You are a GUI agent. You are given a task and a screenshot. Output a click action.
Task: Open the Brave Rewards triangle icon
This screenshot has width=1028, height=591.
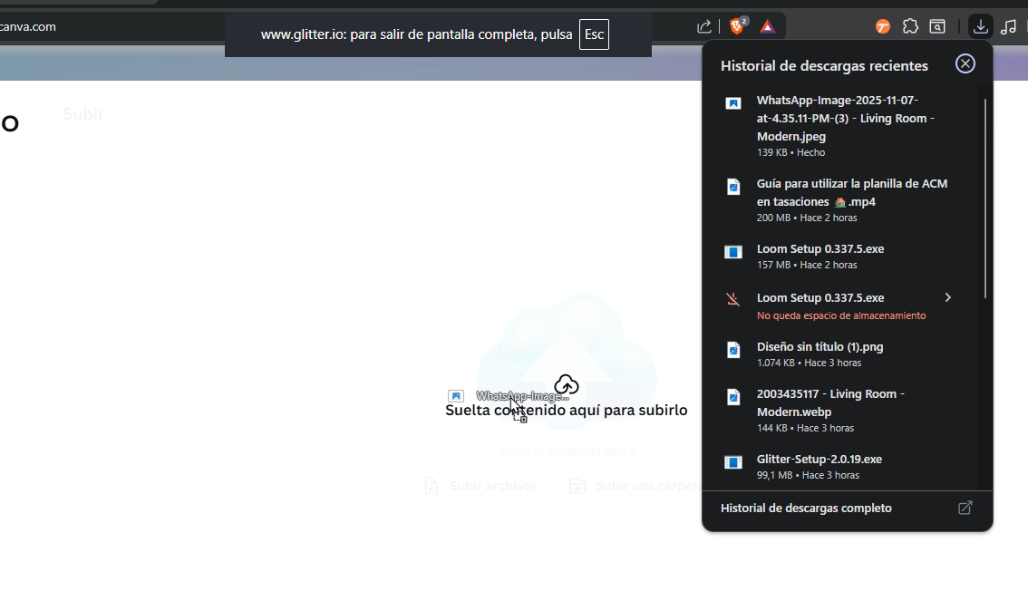pyautogui.click(x=768, y=26)
